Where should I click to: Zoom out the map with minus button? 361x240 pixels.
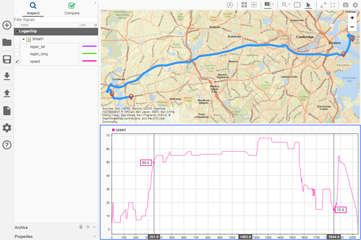[x=352, y=27]
